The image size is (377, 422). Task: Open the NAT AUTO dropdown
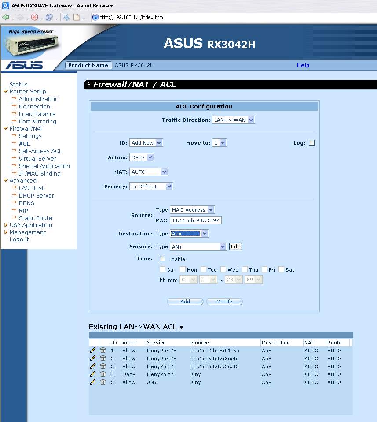(149, 172)
